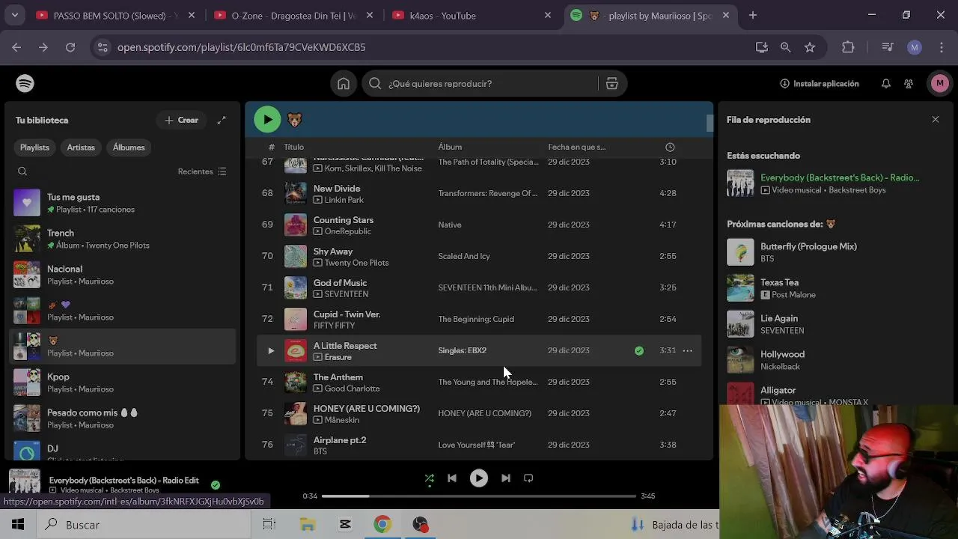Switch to PASSO BEM SOLTO tab
The image size is (958, 539).
point(116,15)
